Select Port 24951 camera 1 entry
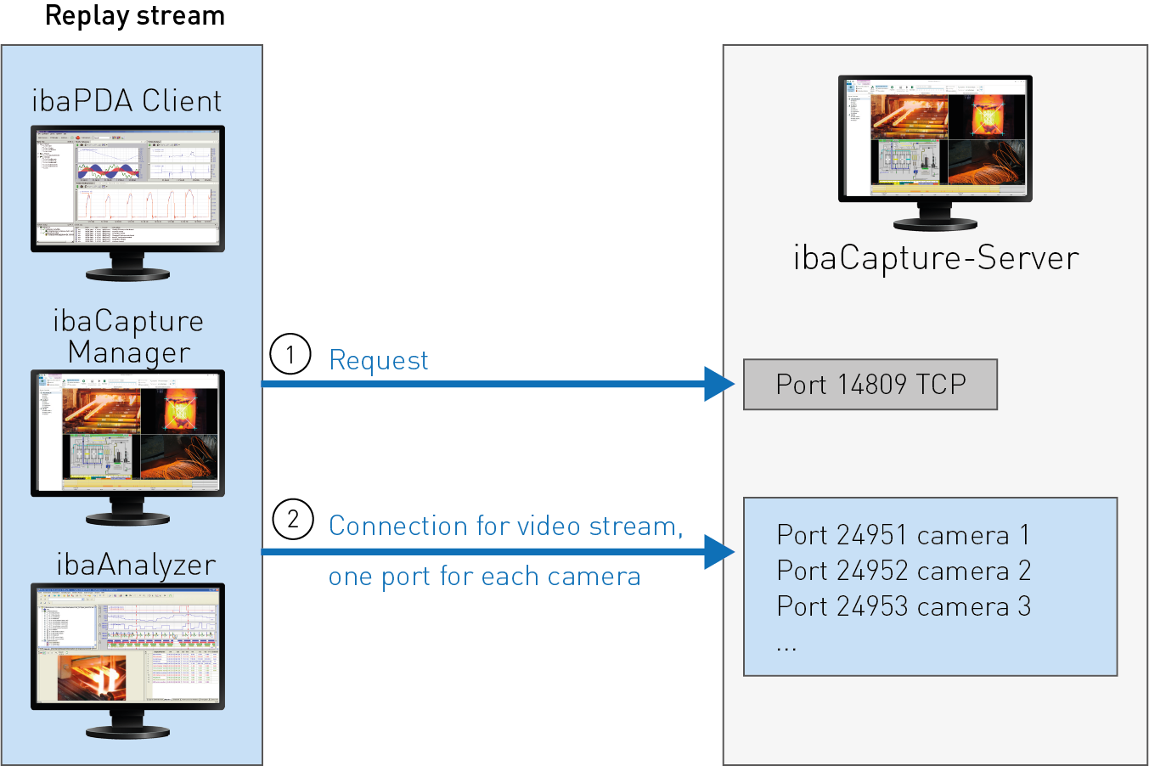The image size is (1149, 766). tap(903, 535)
